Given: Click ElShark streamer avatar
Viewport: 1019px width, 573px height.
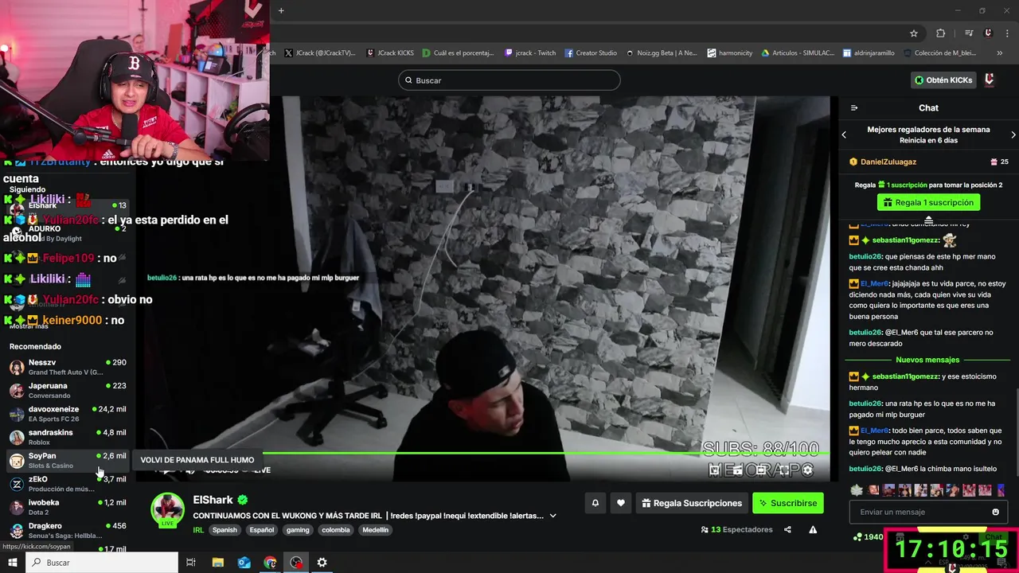Looking at the screenshot, I should [168, 509].
